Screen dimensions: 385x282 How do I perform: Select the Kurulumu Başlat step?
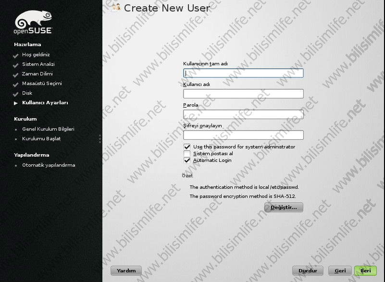41,139
